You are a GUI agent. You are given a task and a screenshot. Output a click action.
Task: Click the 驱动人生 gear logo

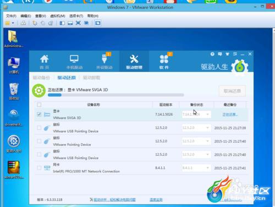tap(240, 68)
